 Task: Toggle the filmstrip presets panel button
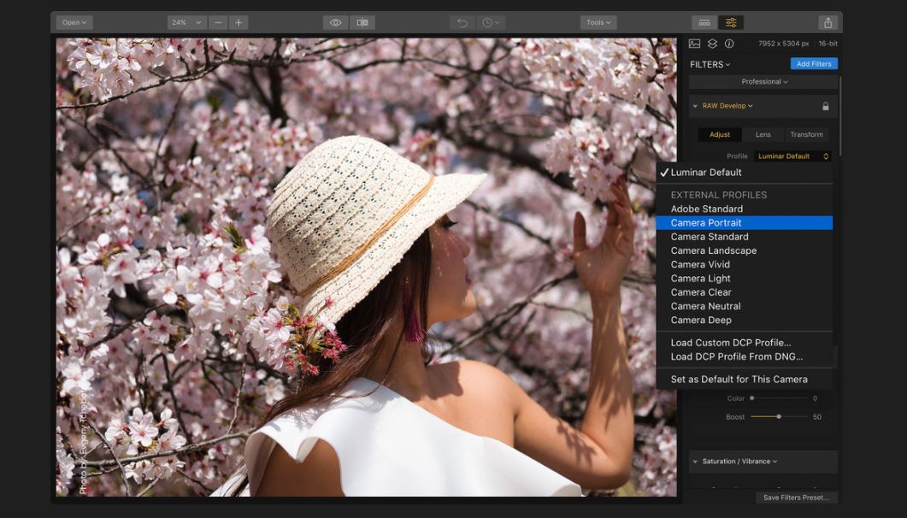tap(704, 22)
